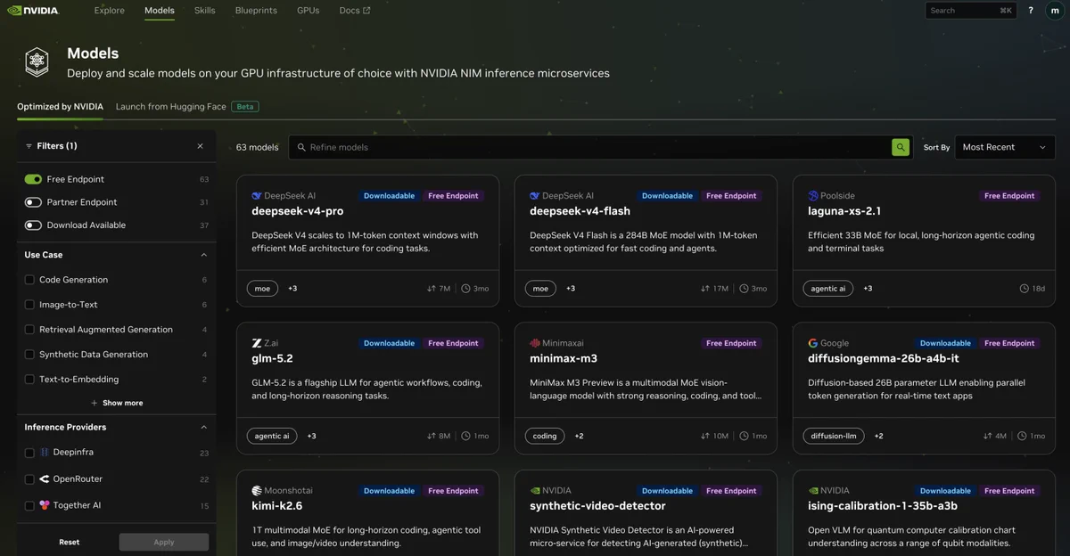Open Blueprints in top navigation

pos(256,11)
